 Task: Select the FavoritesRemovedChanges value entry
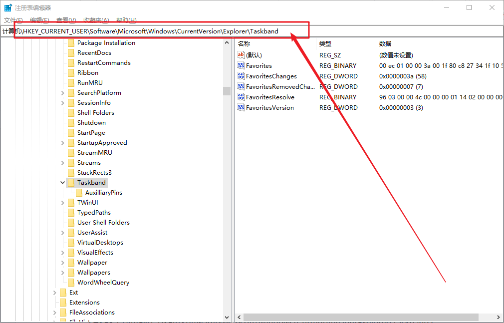pyautogui.click(x=280, y=87)
